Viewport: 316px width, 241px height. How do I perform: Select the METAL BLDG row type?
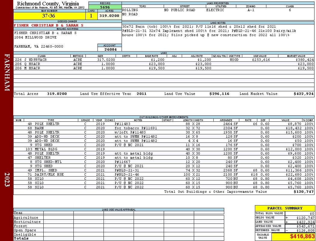pyautogui.click(x=46, y=149)
